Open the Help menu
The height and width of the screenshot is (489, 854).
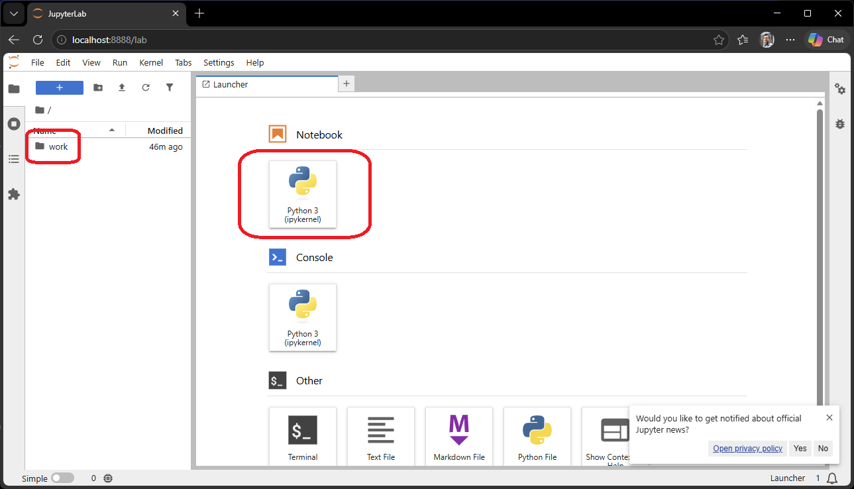point(255,62)
